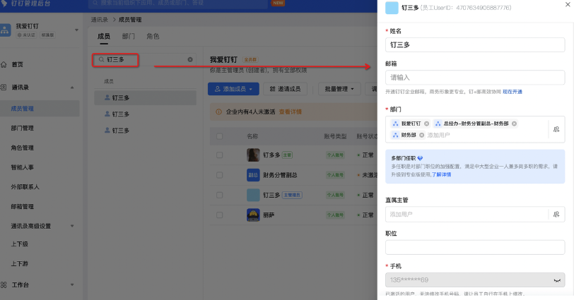Image resolution: width=574 pixels, height=300 pixels.
Task: Click the 邀请成员 button
Action: tap(285, 89)
